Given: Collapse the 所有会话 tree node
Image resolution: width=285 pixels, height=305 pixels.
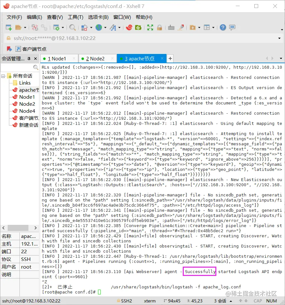Looking at the screenshot, I should 3,76.
